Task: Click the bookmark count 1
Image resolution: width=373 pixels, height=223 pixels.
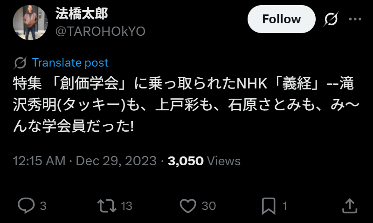Action: 285,206
